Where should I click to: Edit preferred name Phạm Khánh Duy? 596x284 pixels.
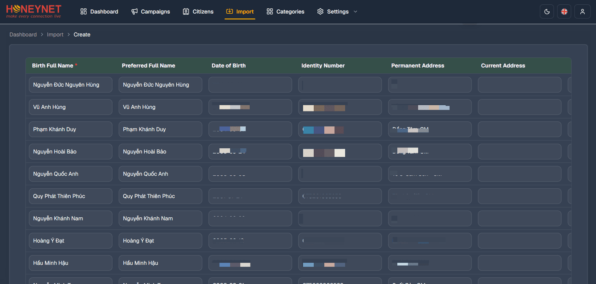[161, 129]
